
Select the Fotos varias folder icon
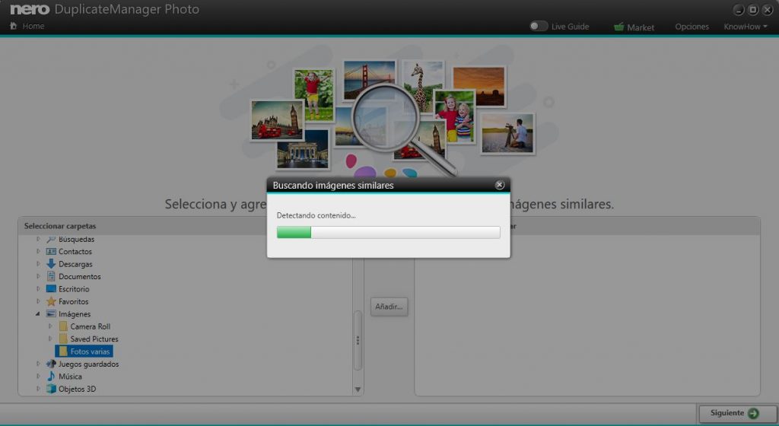[63, 351]
